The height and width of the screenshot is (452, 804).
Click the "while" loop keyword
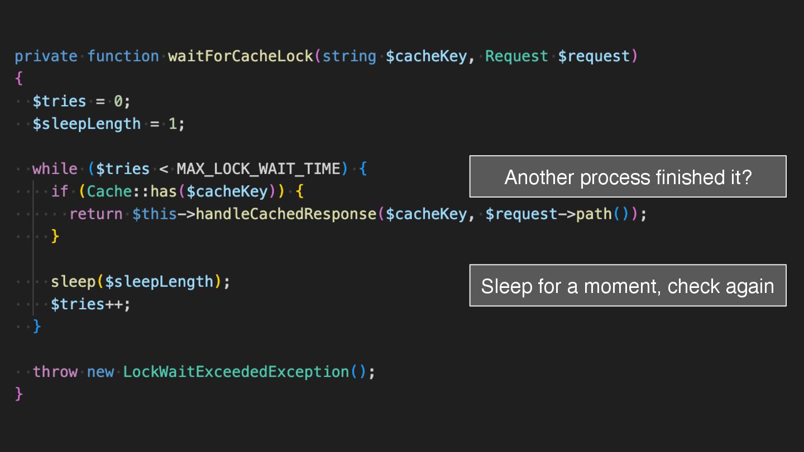(55, 169)
